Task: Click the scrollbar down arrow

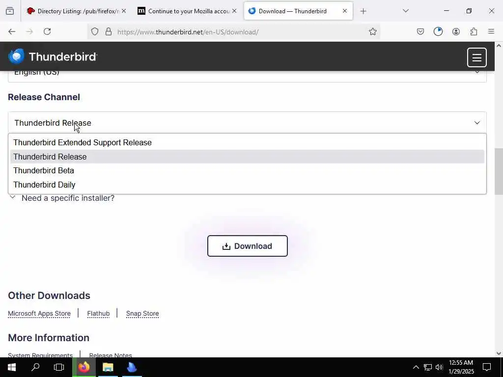Action: click(x=499, y=353)
